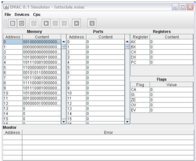
Task: Minimize the ENIAC Simulator window
Action: click(x=175, y=7)
